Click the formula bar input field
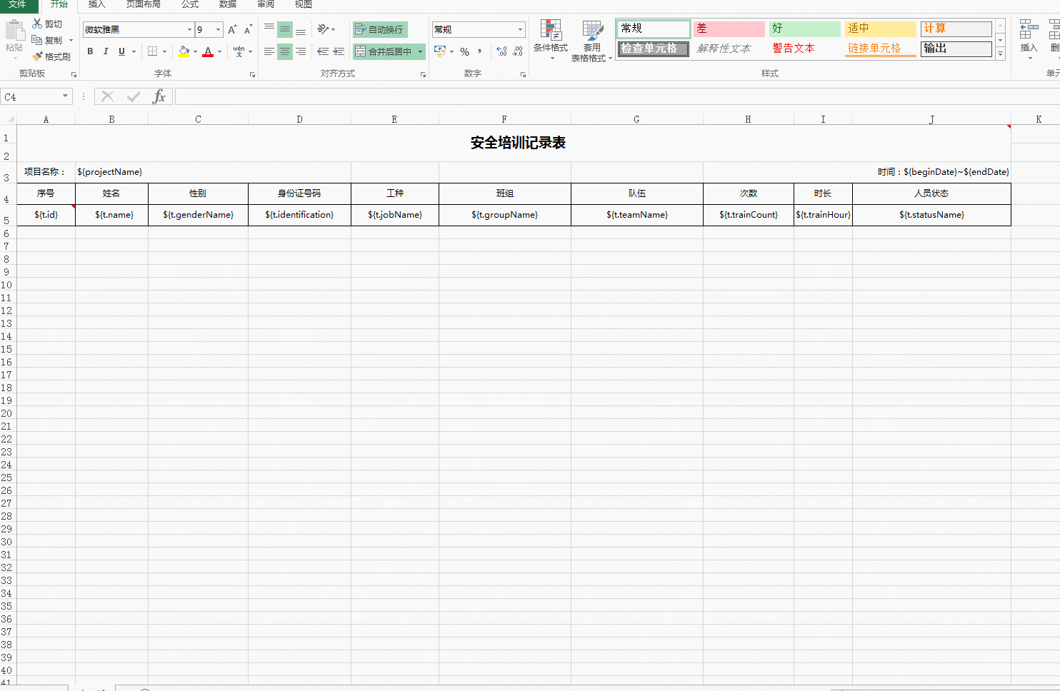 point(617,96)
